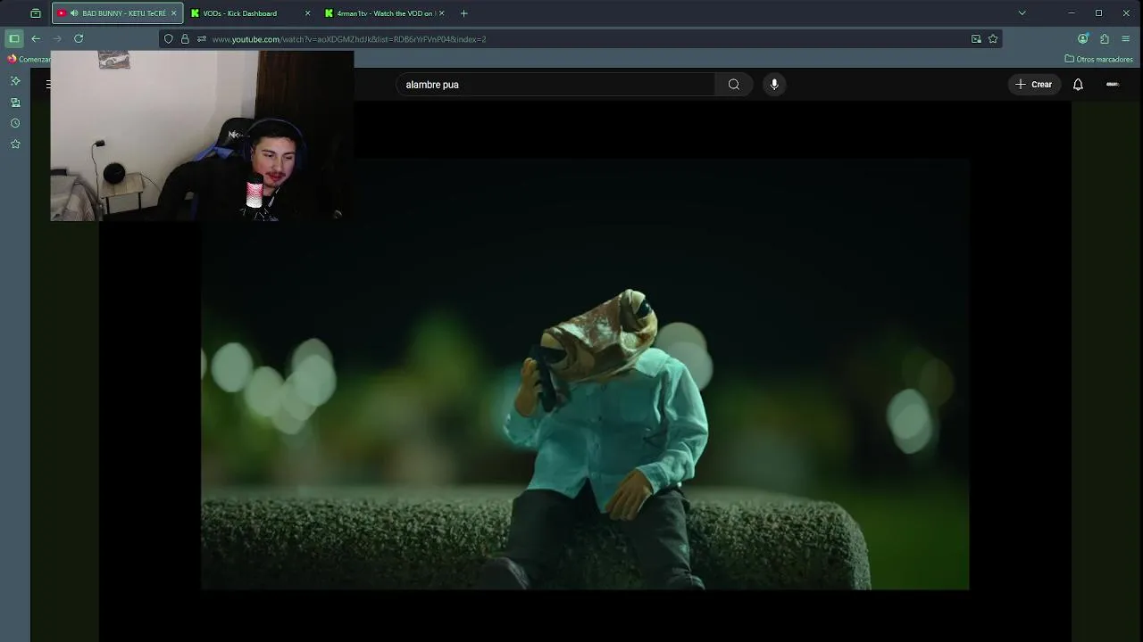Switch to 4rman1tv Watch the VOD tab
The image size is (1143, 642).
coord(385,13)
